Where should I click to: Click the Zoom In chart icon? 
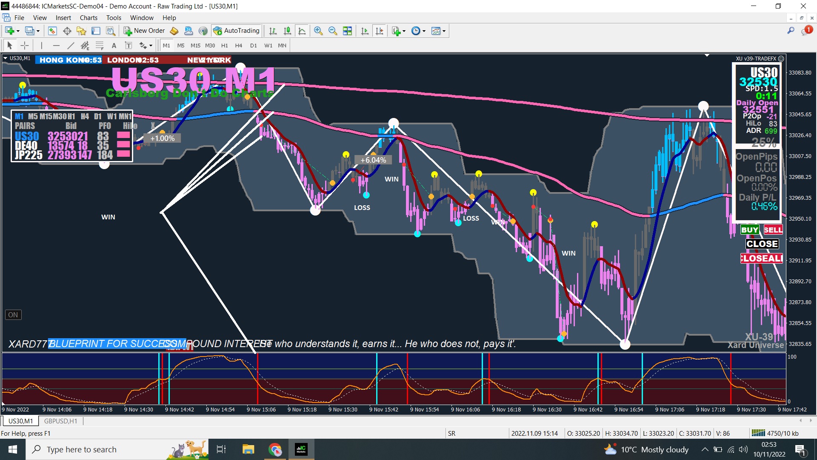click(318, 31)
